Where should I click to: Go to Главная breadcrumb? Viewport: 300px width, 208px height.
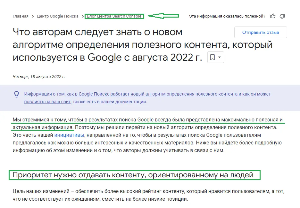tap(21, 16)
